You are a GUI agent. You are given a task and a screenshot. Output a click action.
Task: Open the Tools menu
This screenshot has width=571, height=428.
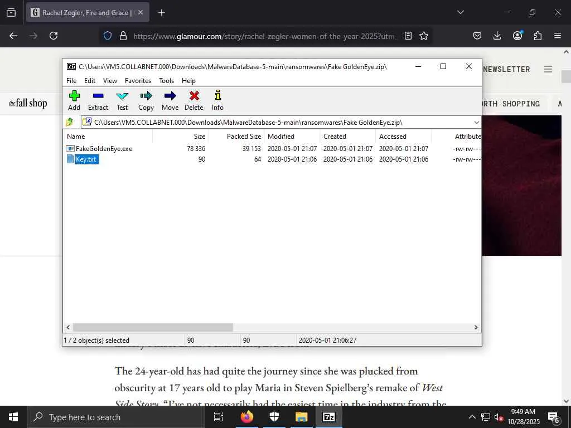pyautogui.click(x=166, y=81)
